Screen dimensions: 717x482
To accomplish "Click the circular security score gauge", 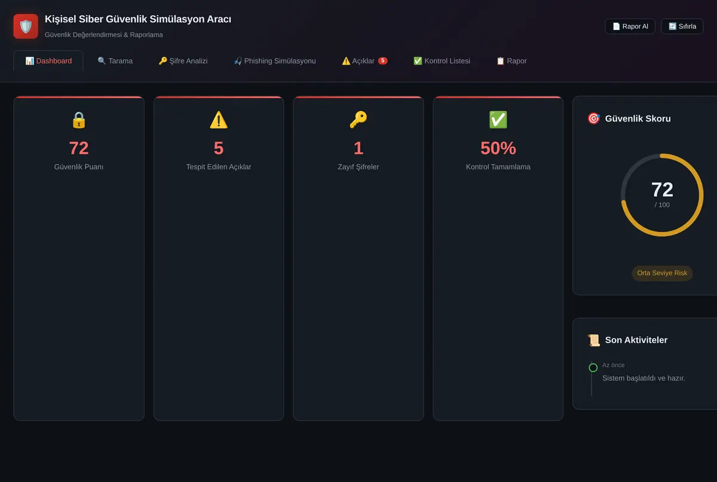I will (662, 195).
